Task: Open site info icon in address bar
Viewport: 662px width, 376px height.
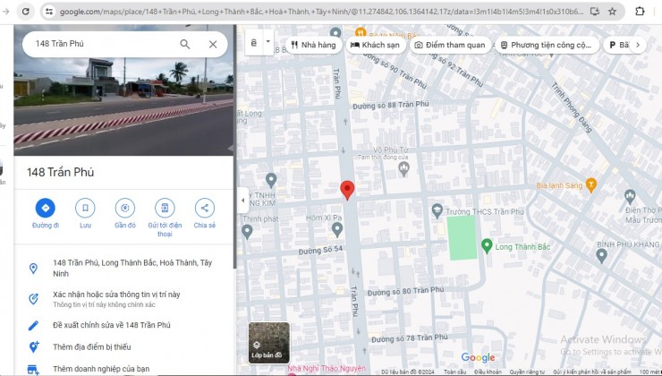Action: pyautogui.click(x=49, y=12)
